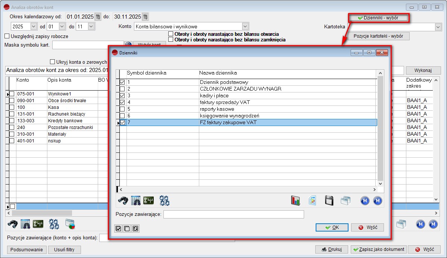
Task: Click the floppy disk save icon
Action: [x=329, y=201]
